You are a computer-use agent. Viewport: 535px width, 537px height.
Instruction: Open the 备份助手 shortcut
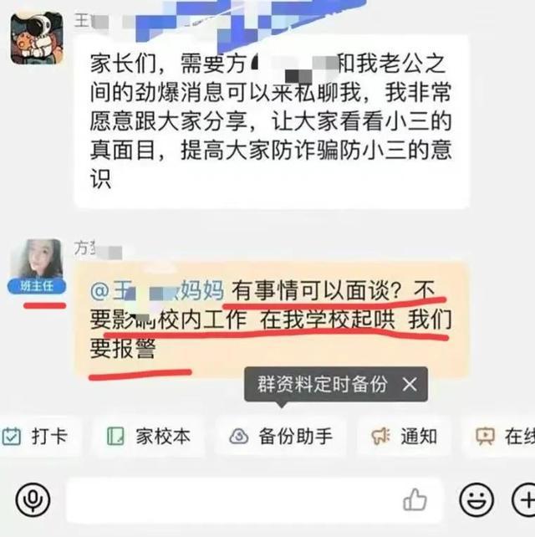click(281, 437)
